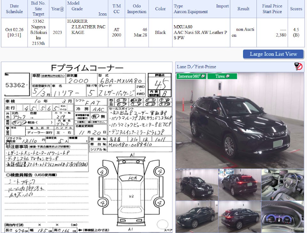Click the Large Icon List View button
The width and height of the screenshot is (307, 233).
coord(273,54)
